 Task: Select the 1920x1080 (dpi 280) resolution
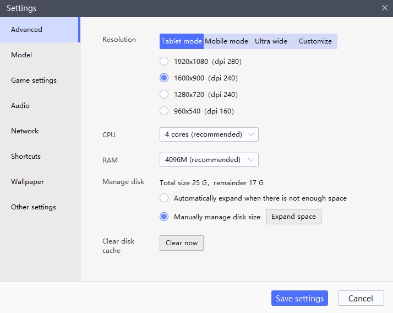coord(164,62)
